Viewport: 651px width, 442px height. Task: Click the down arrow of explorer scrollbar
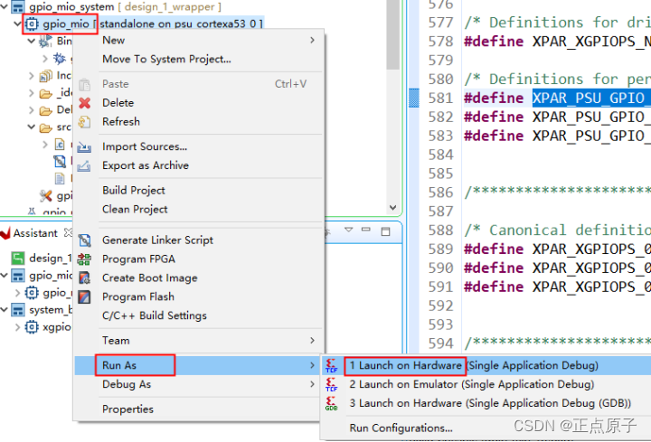click(392, 207)
